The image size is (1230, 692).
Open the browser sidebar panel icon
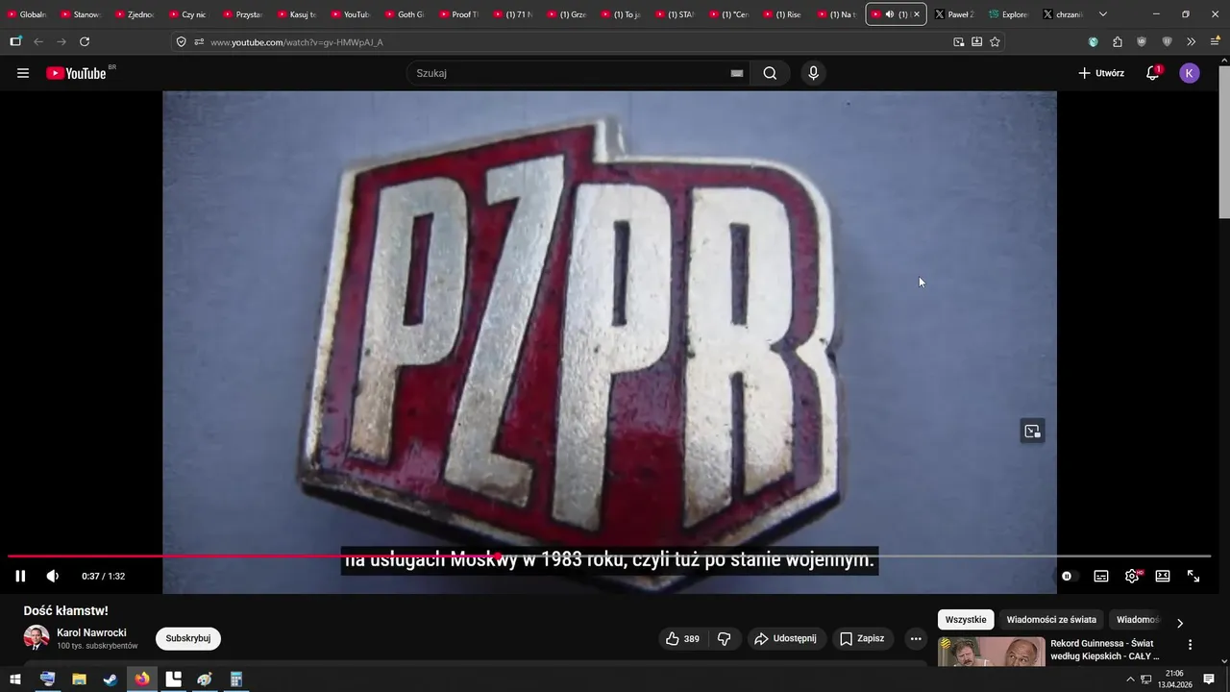tap(15, 41)
